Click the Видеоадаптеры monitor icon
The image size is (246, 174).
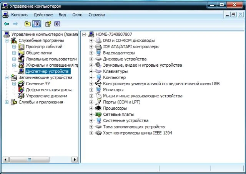(98, 53)
